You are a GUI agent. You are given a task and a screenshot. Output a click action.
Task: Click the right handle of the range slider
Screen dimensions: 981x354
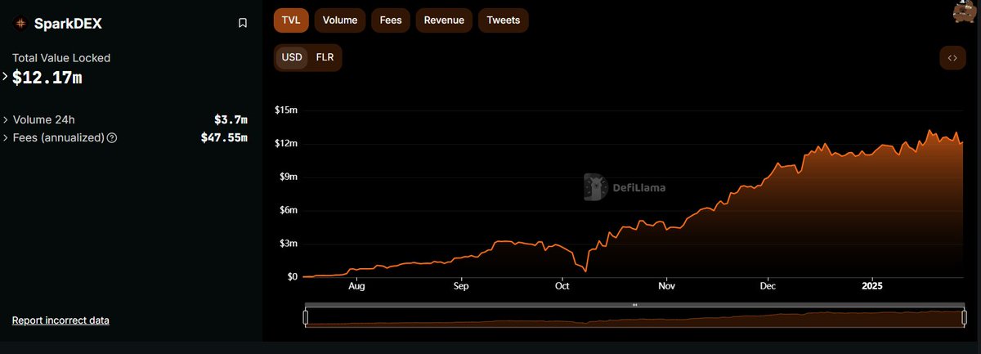pyautogui.click(x=965, y=318)
